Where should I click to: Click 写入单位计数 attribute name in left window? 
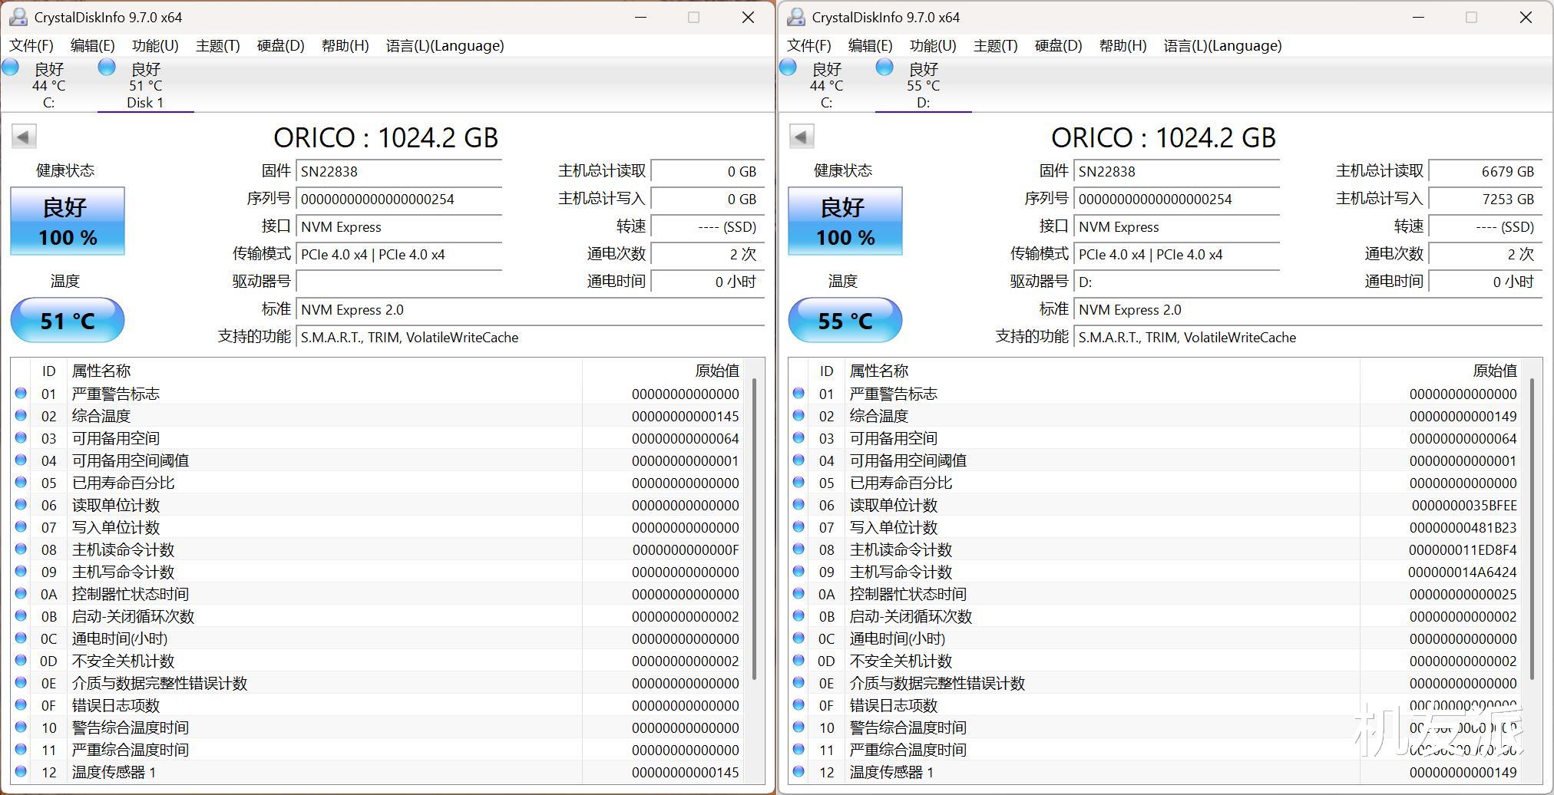[x=116, y=527]
